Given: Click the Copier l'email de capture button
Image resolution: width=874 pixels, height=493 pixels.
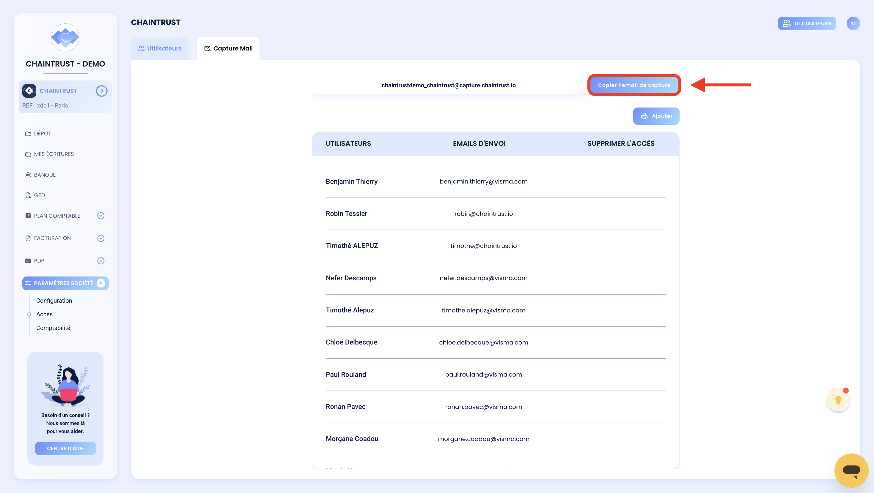Looking at the screenshot, I should [x=634, y=85].
